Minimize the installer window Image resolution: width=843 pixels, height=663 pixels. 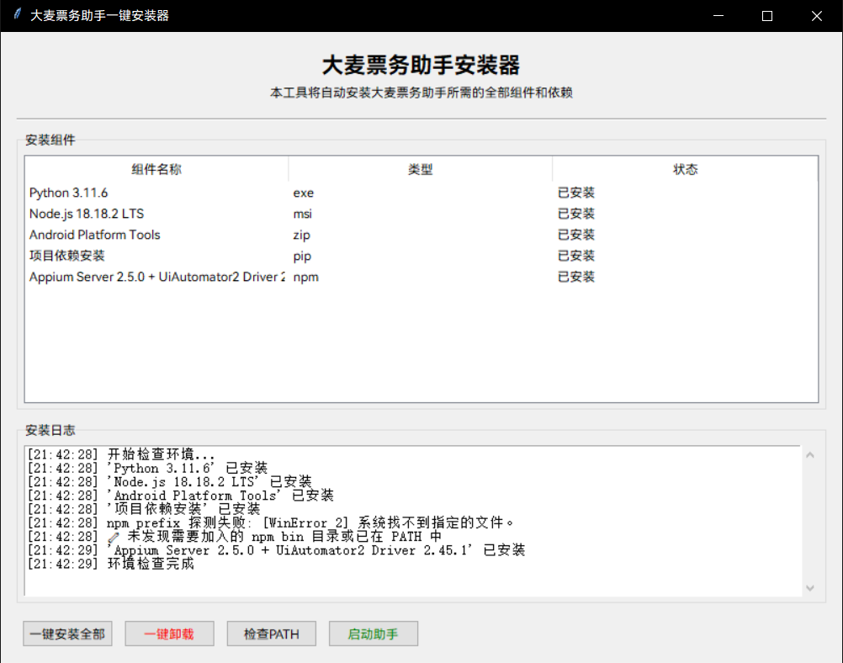click(718, 16)
